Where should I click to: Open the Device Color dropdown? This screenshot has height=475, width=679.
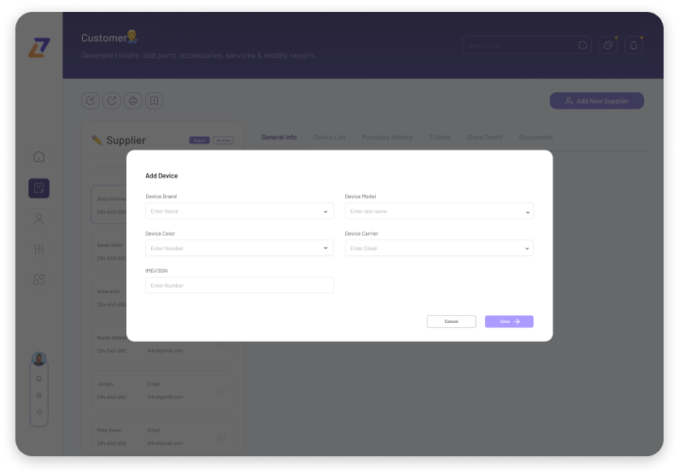click(239, 249)
